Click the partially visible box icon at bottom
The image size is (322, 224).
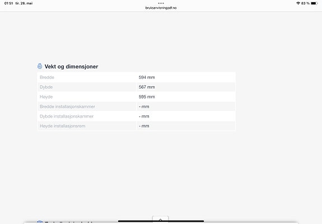coord(40,222)
